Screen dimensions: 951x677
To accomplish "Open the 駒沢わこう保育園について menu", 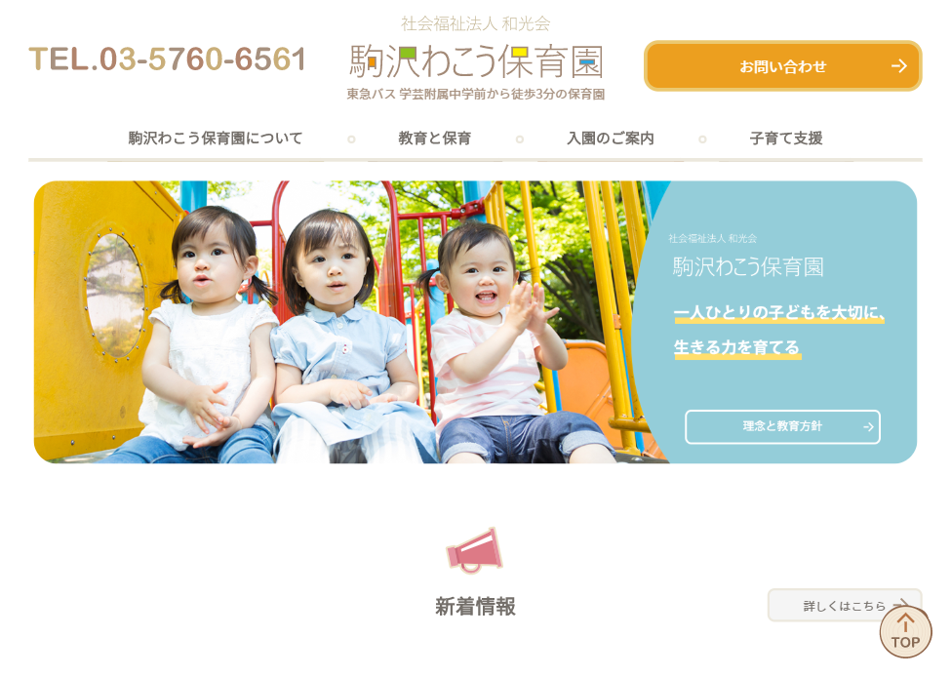I will (x=216, y=139).
